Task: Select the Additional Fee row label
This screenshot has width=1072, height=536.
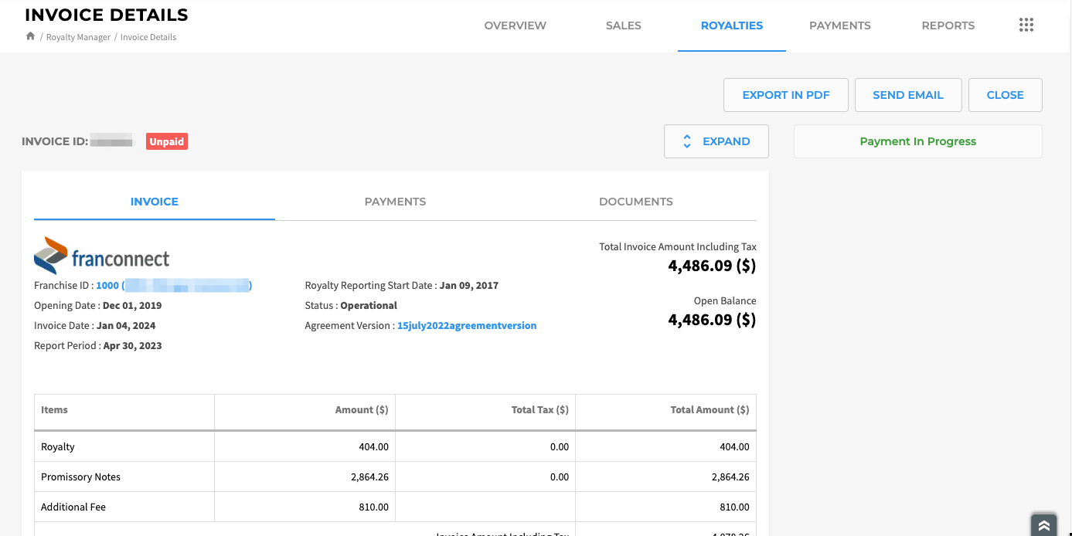Action: [73, 507]
